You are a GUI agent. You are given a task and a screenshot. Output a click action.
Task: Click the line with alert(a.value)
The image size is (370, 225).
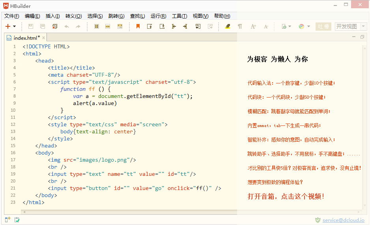(95, 103)
